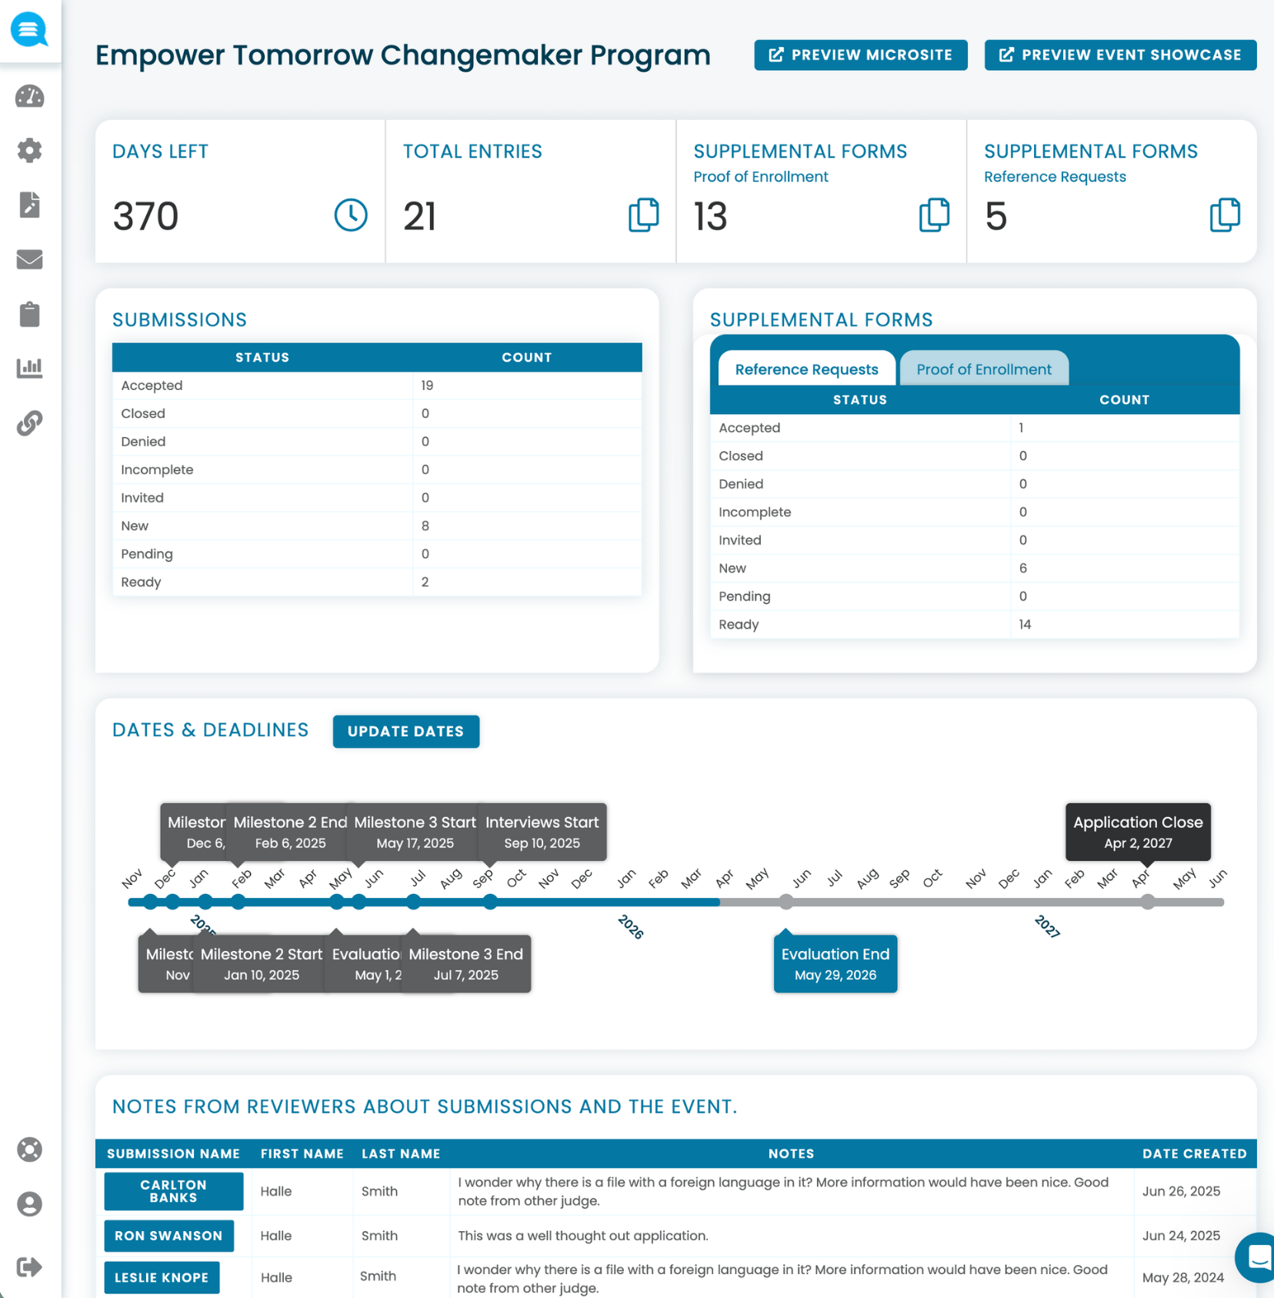Open the dashboard via the speedometer icon
The width and height of the screenshot is (1274, 1298).
(29, 96)
